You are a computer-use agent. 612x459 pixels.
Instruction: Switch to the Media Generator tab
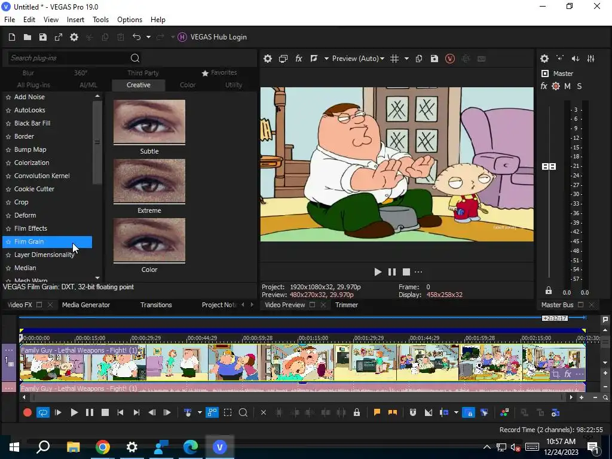86,305
